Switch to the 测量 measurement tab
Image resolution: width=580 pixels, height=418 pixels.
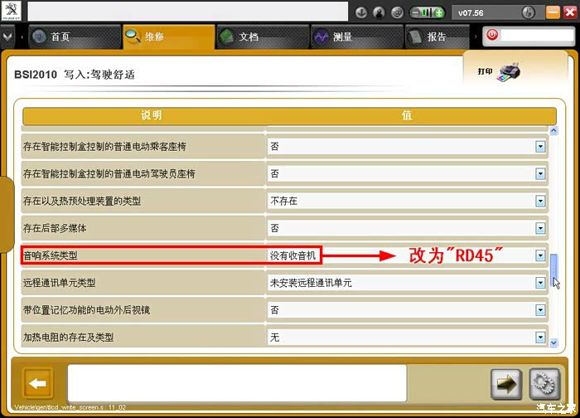[357, 36]
